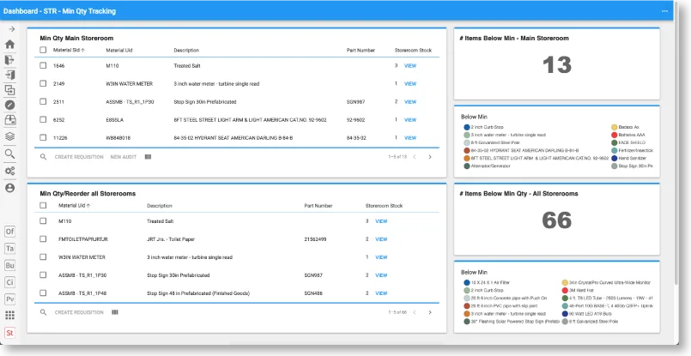Click Hand Sanitizer legend swatch

coord(615,158)
